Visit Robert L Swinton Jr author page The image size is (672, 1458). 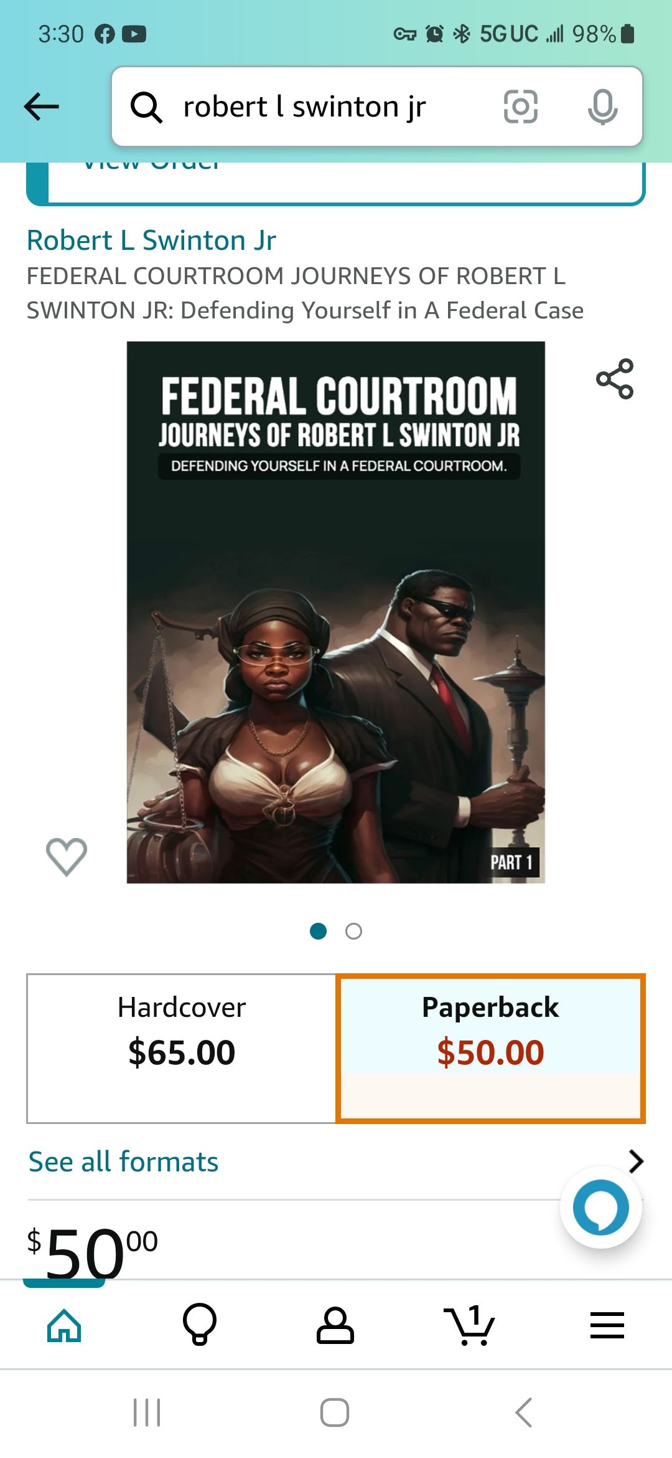pos(151,241)
